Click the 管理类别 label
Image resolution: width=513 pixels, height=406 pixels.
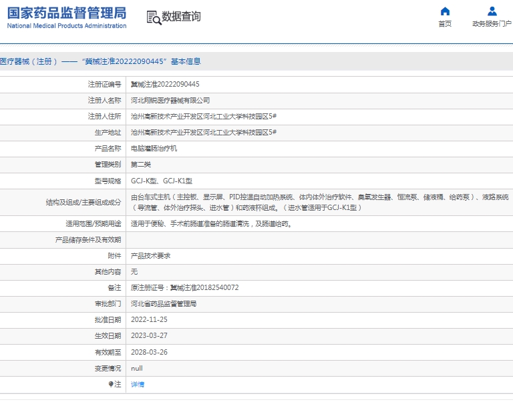pos(108,164)
